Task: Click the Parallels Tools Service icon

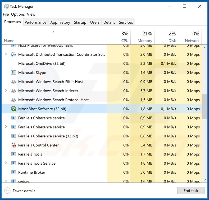Action: click(x=13, y=163)
